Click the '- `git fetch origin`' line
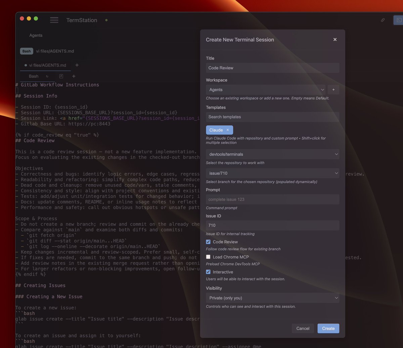403x348 pixels. pos(49,235)
